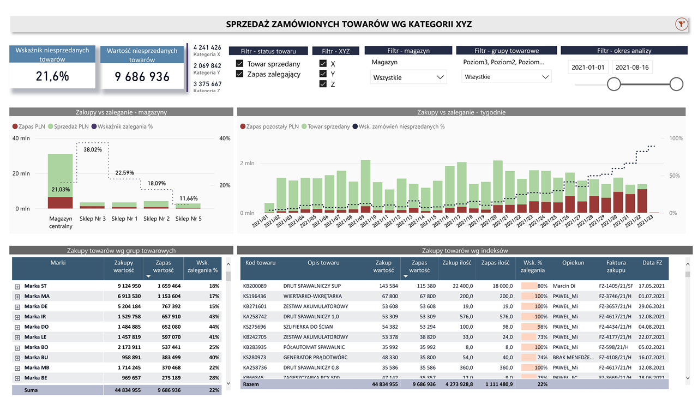The width and height of the screenshot is (698, 398).
Task: Open the Magazyn dropdown showing Wszystkie
Action: [x=408, y=77]
